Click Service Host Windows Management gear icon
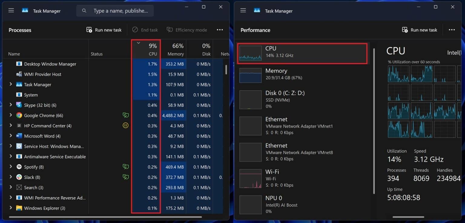Viewport: 465px width, 223px height. (x=19, y=146)
